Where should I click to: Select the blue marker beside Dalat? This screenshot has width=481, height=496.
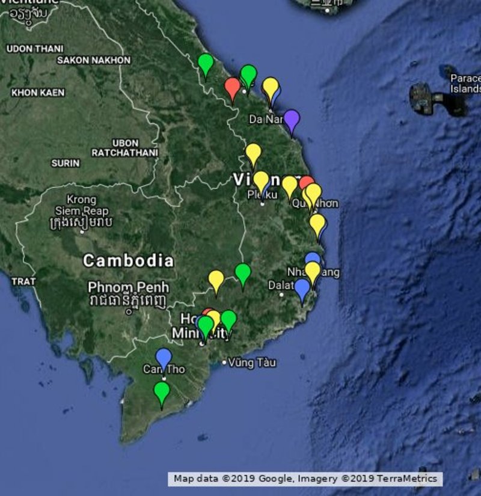pyautogui.click(x=302, y=288)
